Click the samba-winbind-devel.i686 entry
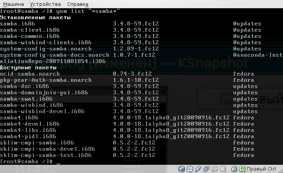 coord(42,112)
